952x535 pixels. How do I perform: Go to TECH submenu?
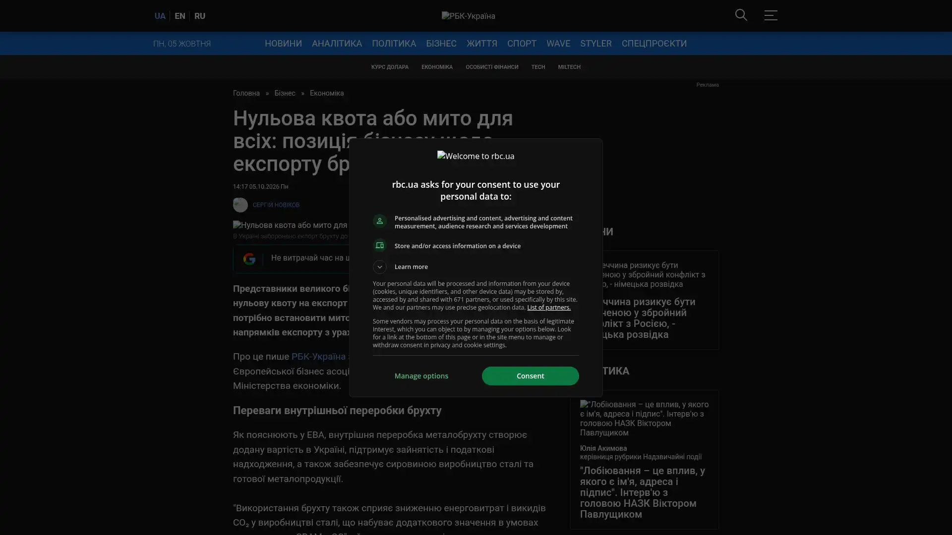538,67
